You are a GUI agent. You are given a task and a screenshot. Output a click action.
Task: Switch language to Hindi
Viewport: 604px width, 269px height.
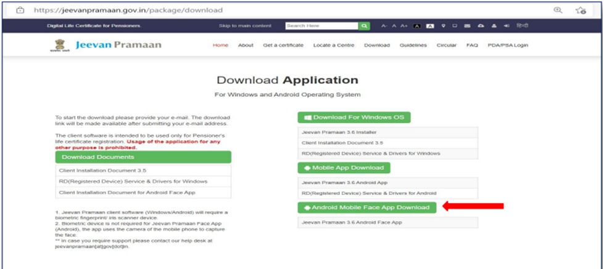[523, 26]
